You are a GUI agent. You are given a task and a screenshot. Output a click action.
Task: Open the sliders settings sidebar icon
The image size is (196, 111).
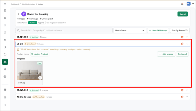click(5, 40)
